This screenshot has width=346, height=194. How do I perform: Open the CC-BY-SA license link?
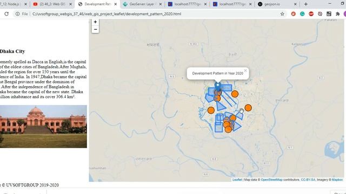point(308,179)
